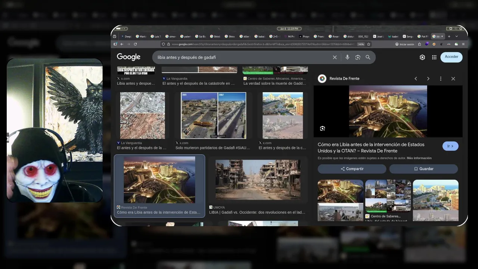
Task: Expand the list all tabs chevron
Action: (x=456, y=36)
